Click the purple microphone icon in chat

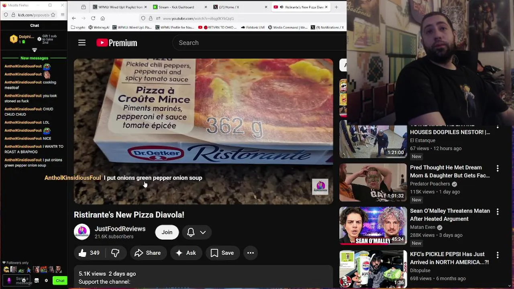9,281
